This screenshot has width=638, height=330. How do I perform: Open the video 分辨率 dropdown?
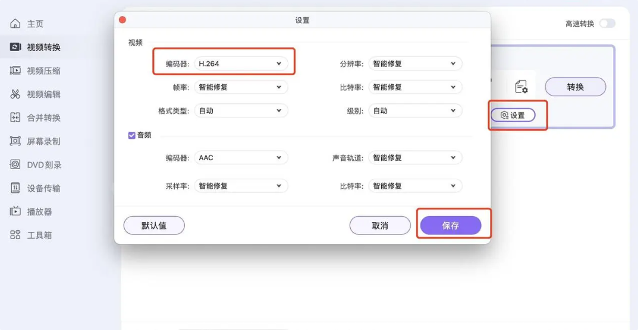coord(416,64)
